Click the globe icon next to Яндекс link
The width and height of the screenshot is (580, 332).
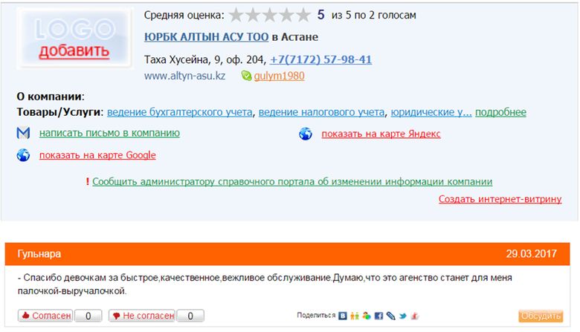pyautogui.click(x=306, y=134)
